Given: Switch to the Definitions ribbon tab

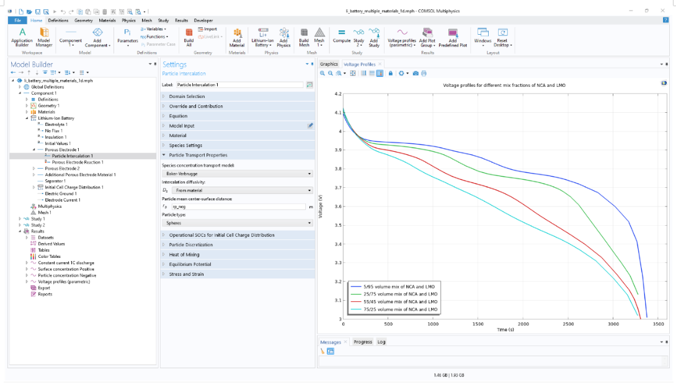Looking at the screenshot, I should pos(58,20).
